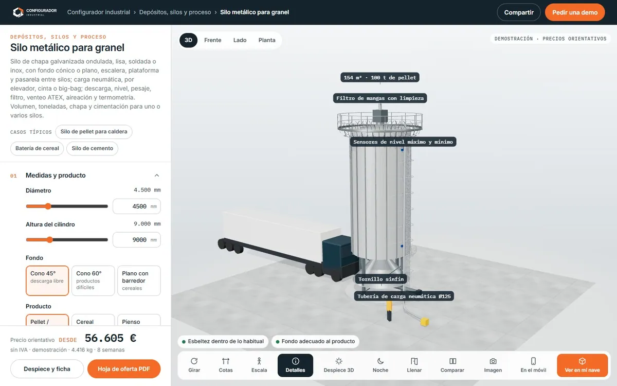Activate the Llenar fill tool
617x386 pixels.
pyautogui.click(x=414, y=365)
